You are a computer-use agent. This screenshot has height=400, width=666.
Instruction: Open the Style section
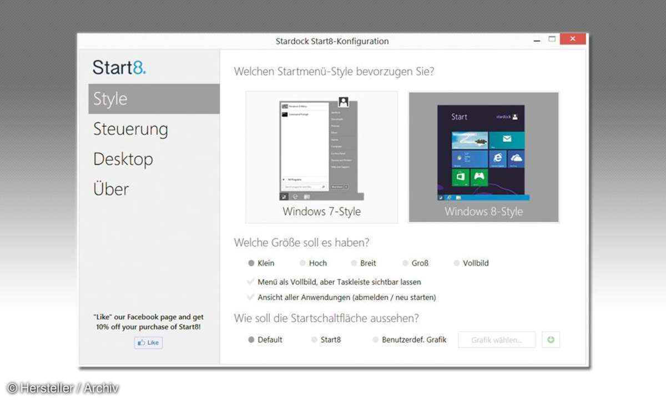(x=154, y=99)
